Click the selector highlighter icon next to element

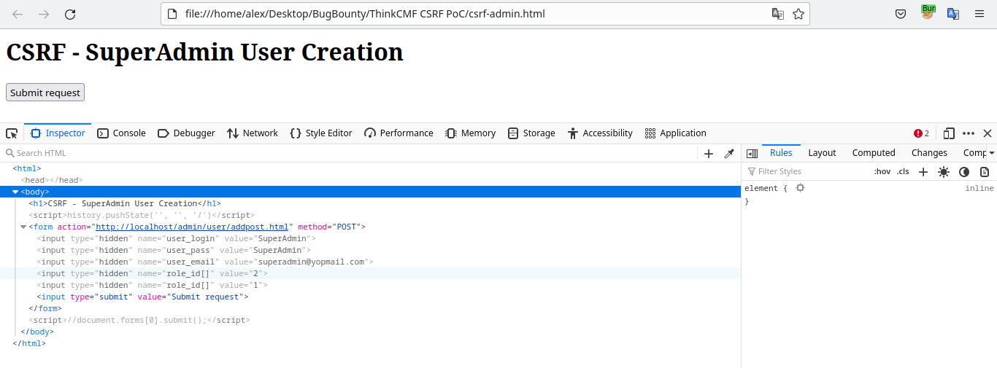point(801,188)
